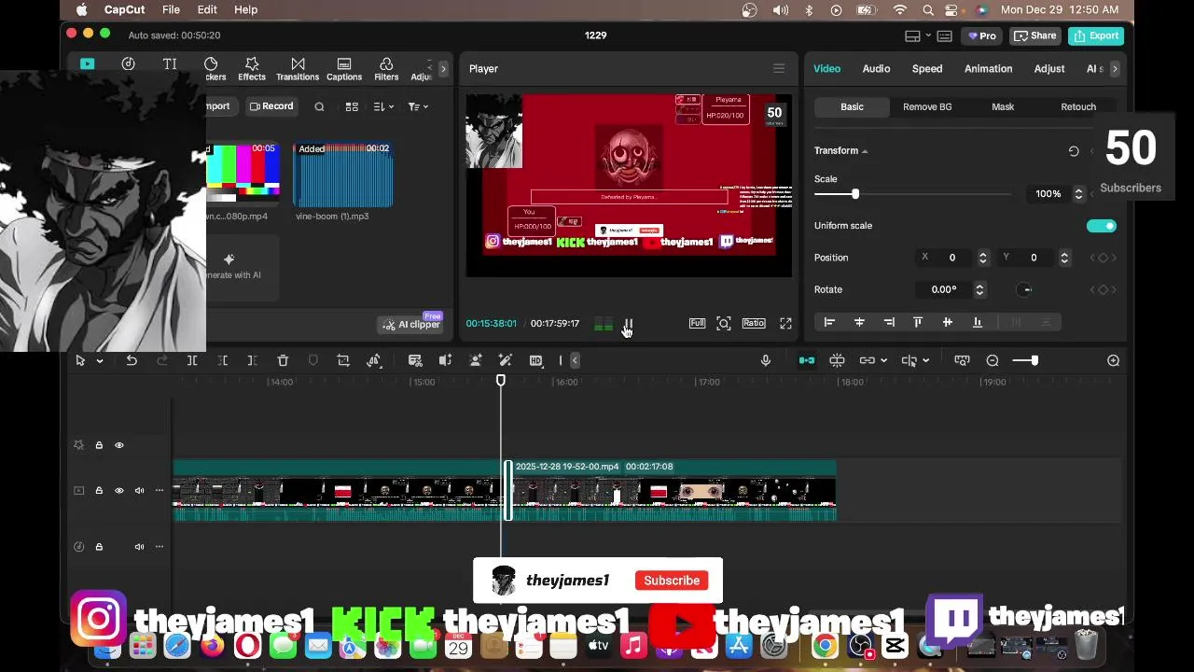1194x672 pixels.
Task: Zoom out the timeline
Action: [993, 360]
